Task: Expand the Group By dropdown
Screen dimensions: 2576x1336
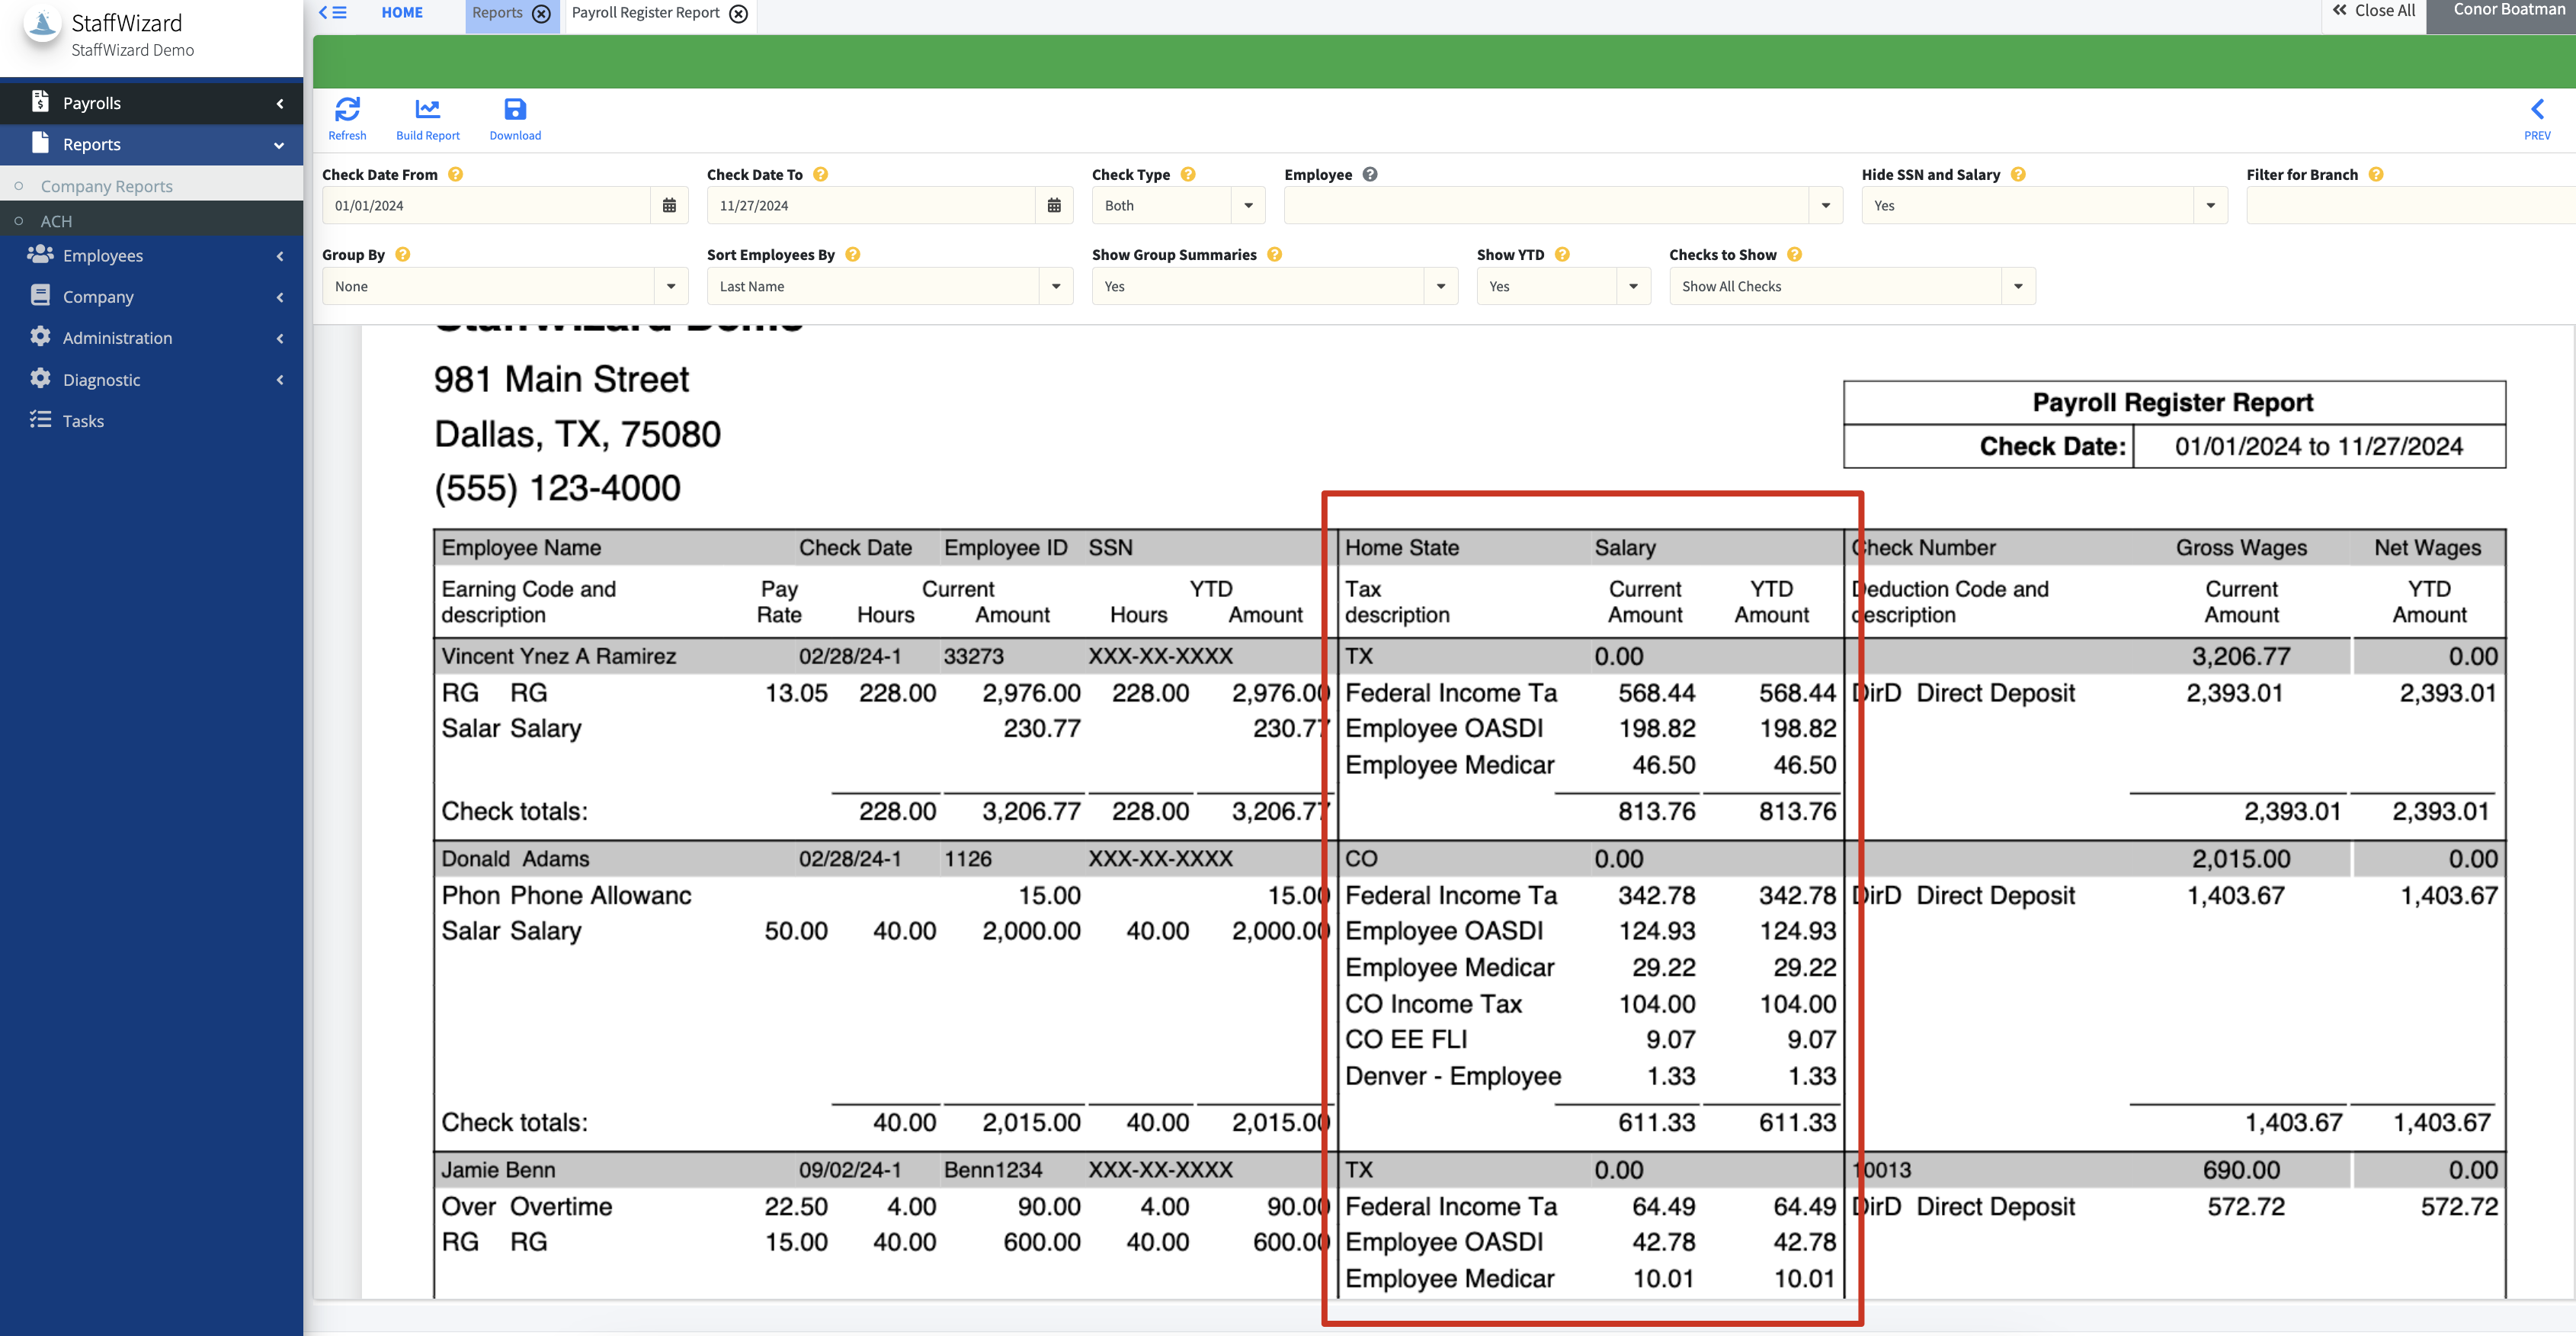Action: [x=670, y=286]
